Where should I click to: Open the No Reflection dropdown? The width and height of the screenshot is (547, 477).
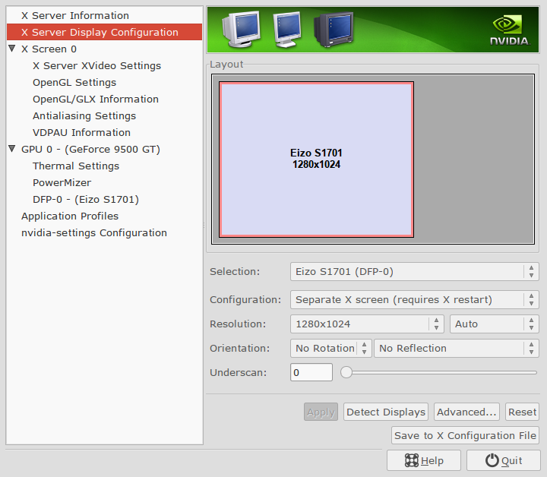(x=457, y=349)
